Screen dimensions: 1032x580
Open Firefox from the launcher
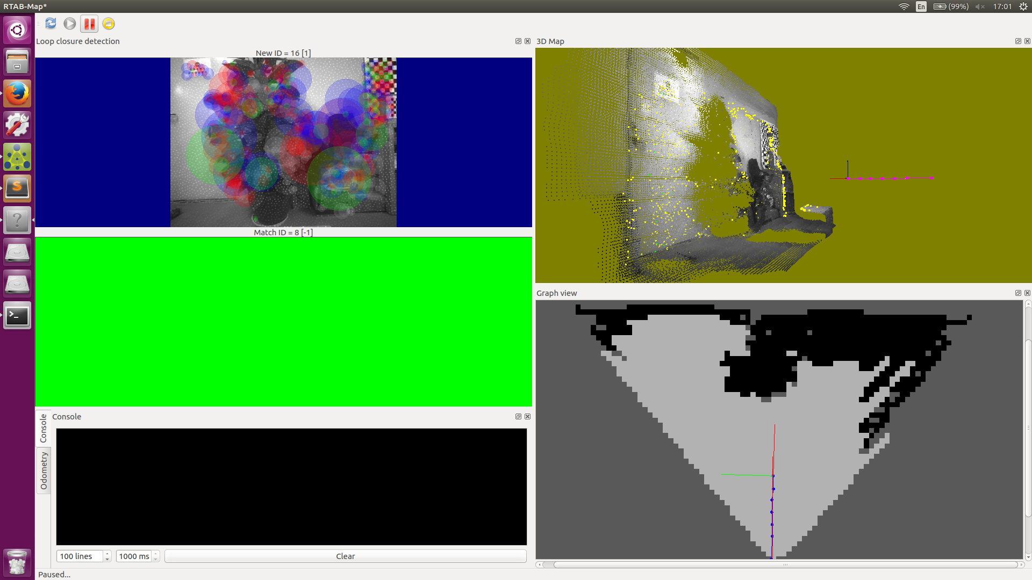click(17, 93)
